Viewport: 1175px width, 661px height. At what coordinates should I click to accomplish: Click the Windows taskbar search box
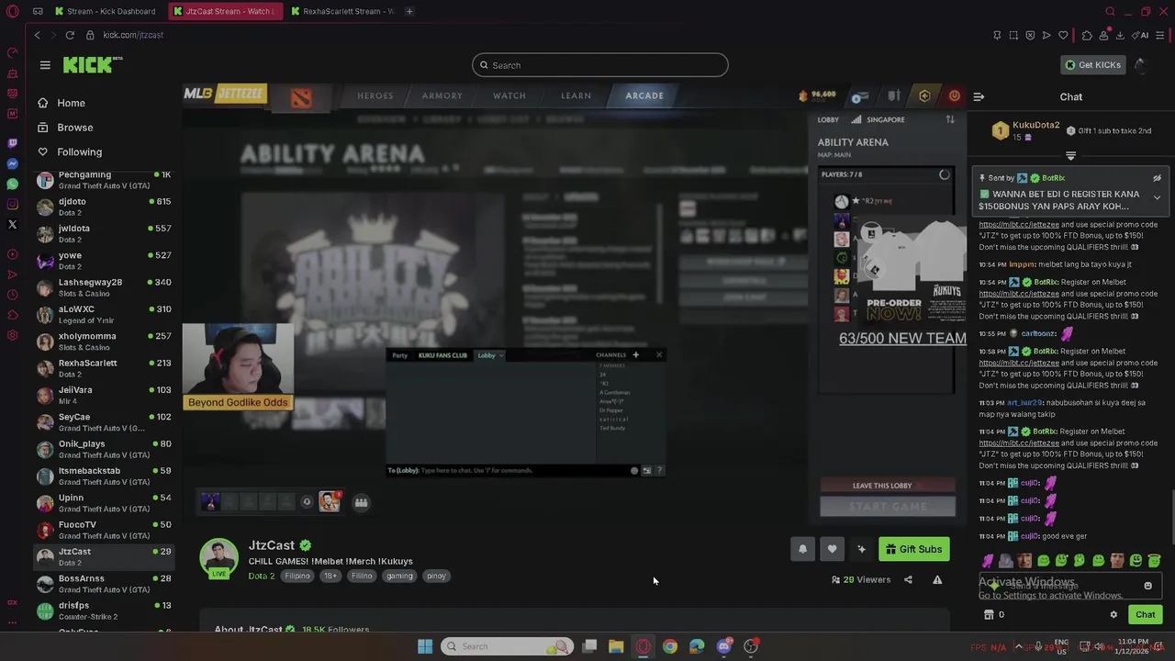[x=507, y=646]
